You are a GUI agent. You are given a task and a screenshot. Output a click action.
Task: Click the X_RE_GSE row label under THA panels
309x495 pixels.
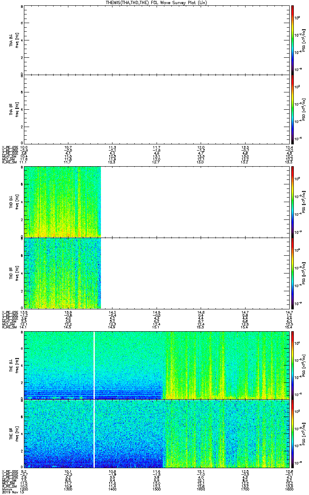(9, 147)
